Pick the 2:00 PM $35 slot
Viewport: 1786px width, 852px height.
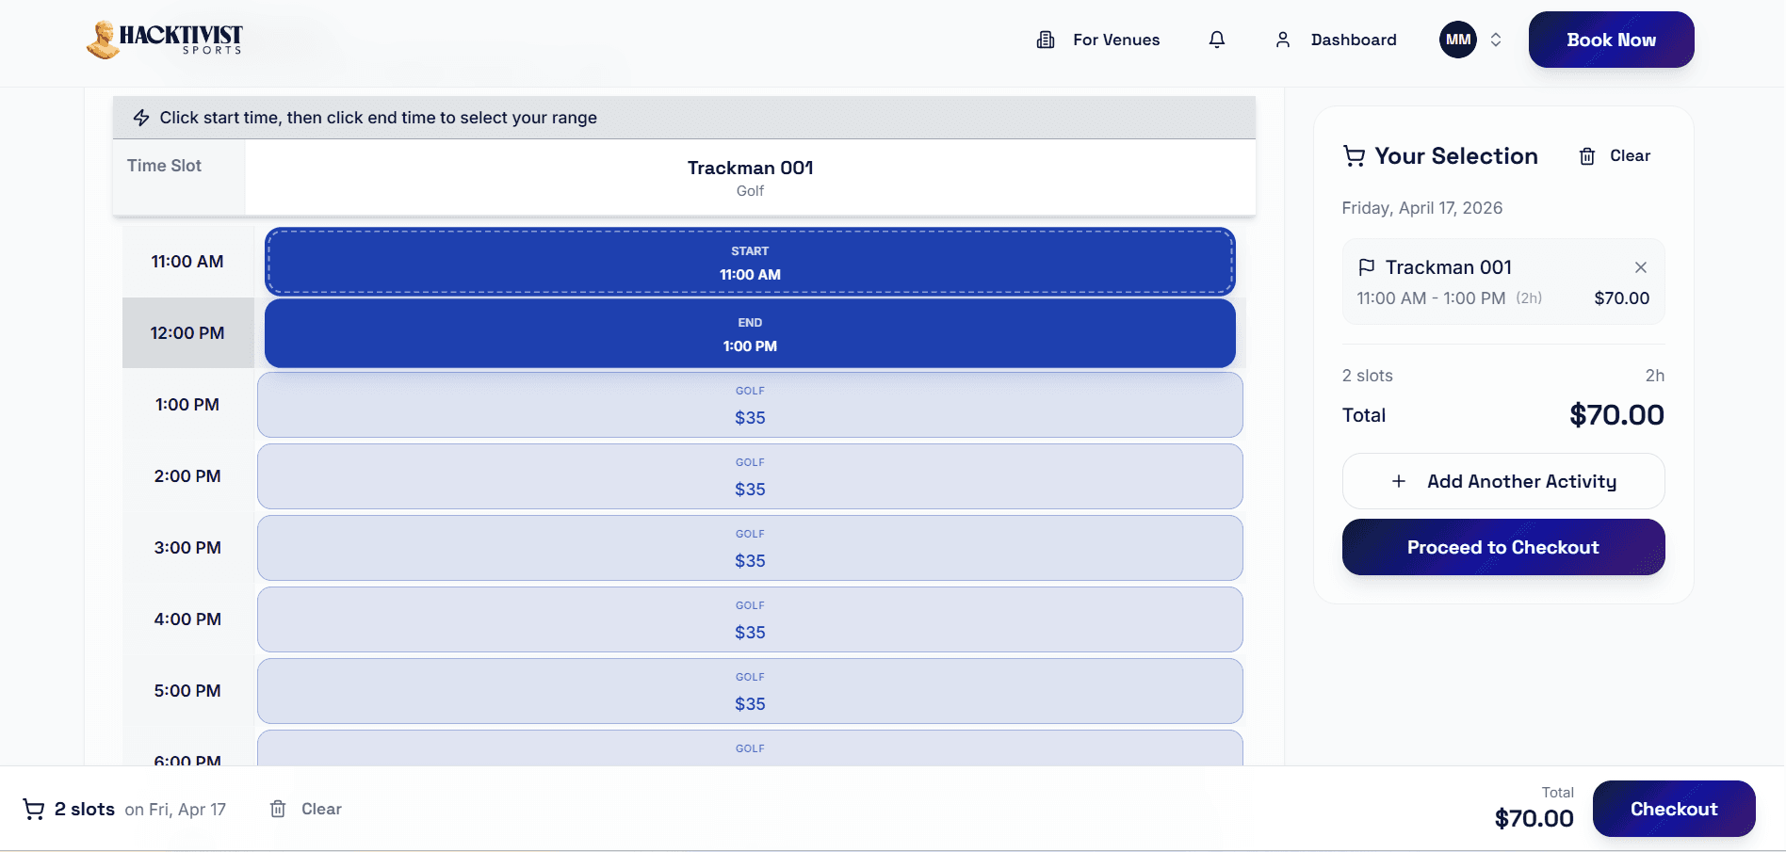[x=750, y=476]
